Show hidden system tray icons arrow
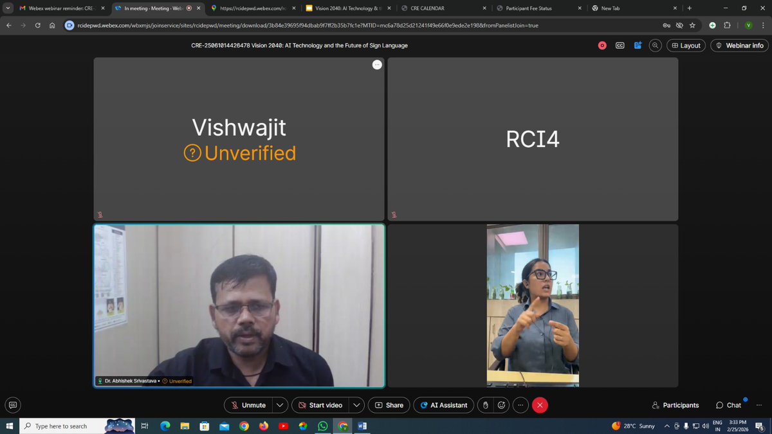 666,426
